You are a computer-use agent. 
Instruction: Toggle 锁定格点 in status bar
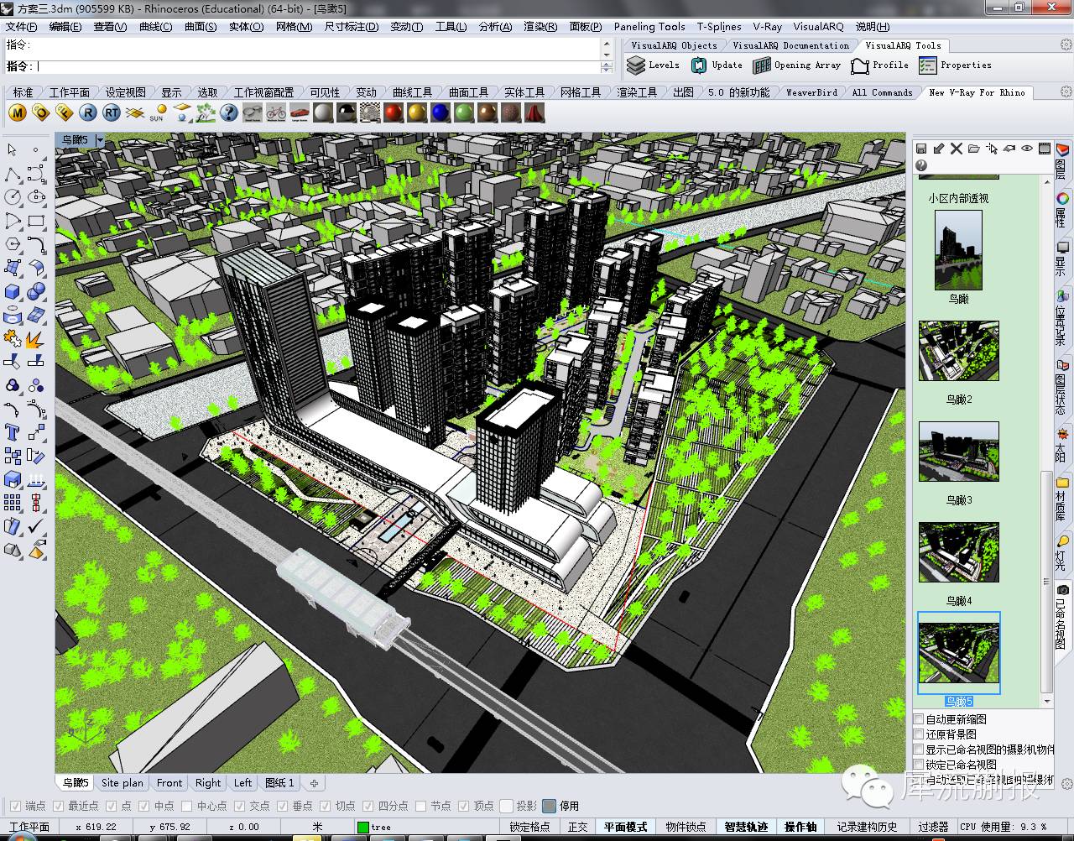[529, 827]
